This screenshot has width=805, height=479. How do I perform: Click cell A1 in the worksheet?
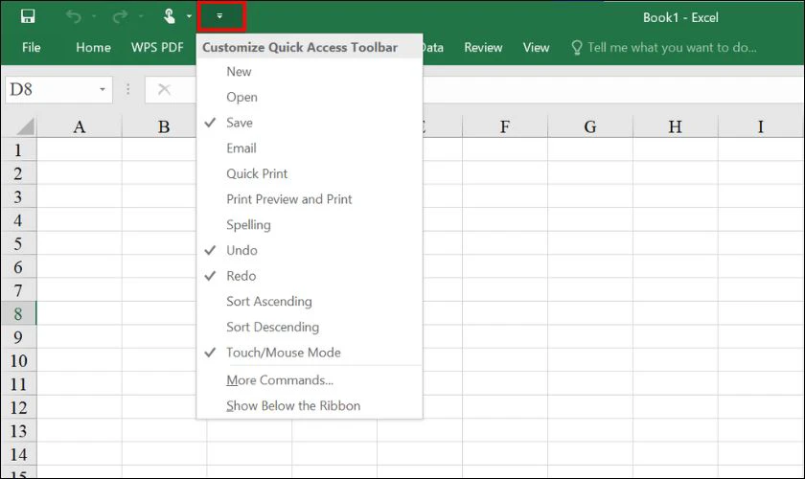(79, 149)
